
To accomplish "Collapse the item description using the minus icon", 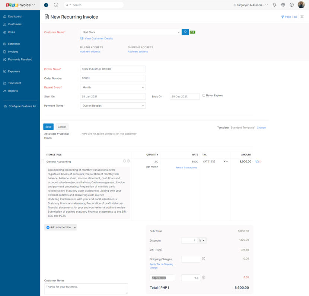I will [x=124, y=161].
